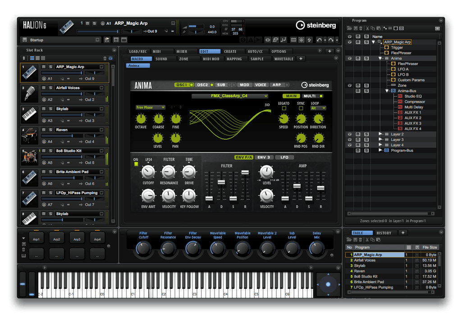
Task: Click trash icon in Slot Rack header
Action: (x=105, y=58)
